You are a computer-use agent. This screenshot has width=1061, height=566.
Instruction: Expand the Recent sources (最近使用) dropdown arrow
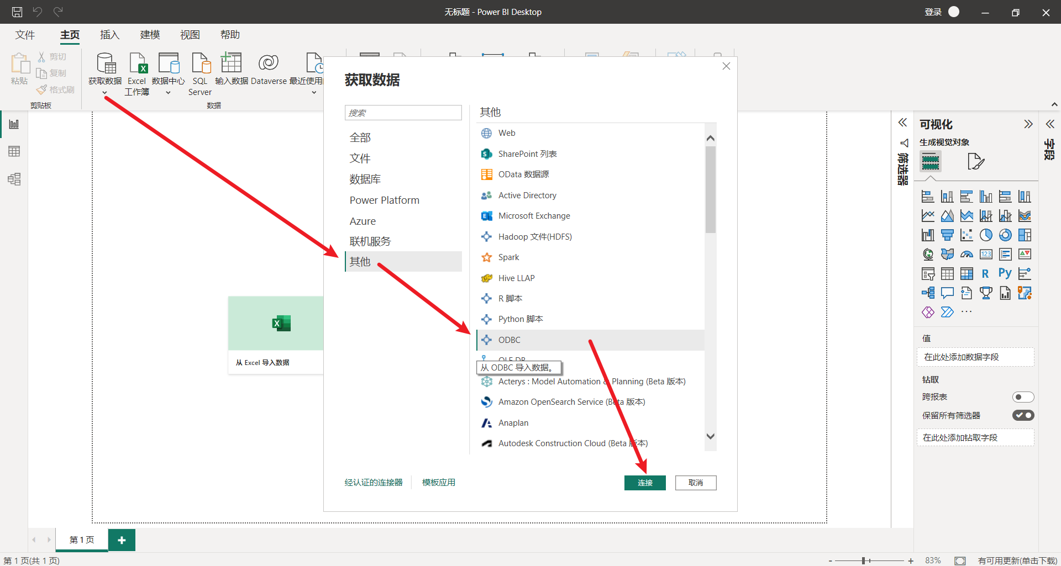(x=314, y=93)
